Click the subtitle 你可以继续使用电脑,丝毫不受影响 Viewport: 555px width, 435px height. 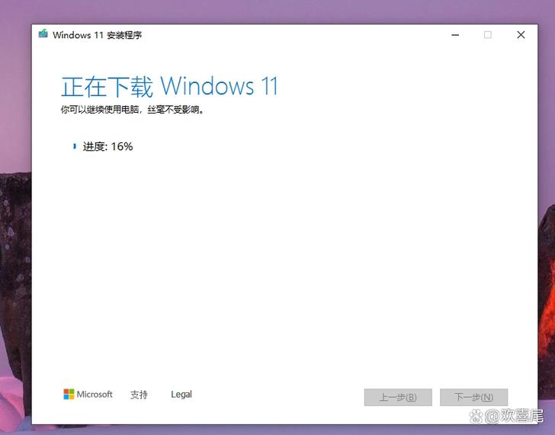[133, 110]
